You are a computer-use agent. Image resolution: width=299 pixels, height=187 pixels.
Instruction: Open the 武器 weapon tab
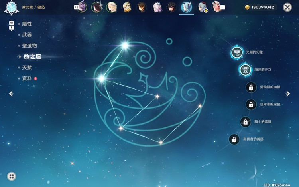[27, 35]
